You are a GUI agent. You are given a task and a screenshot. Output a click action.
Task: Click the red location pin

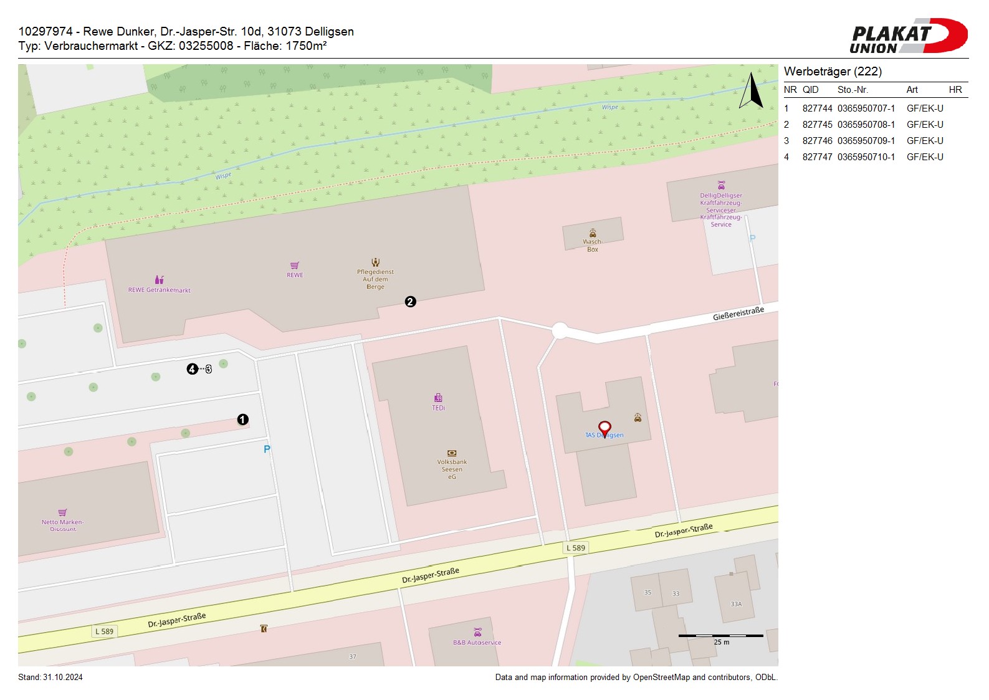(x=604, y=428)
